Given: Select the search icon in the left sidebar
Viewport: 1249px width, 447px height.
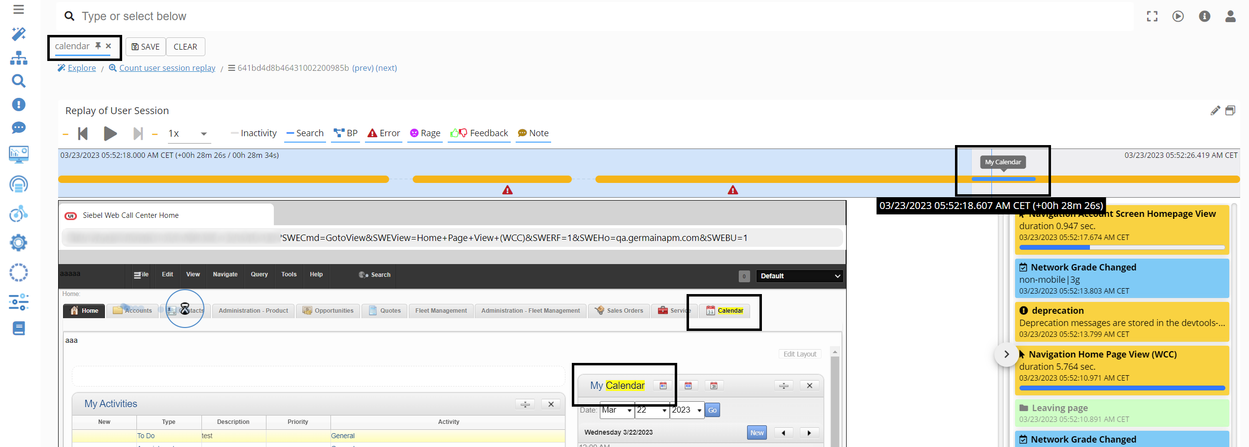Looking at the screenshot, I should coord(18,81).
